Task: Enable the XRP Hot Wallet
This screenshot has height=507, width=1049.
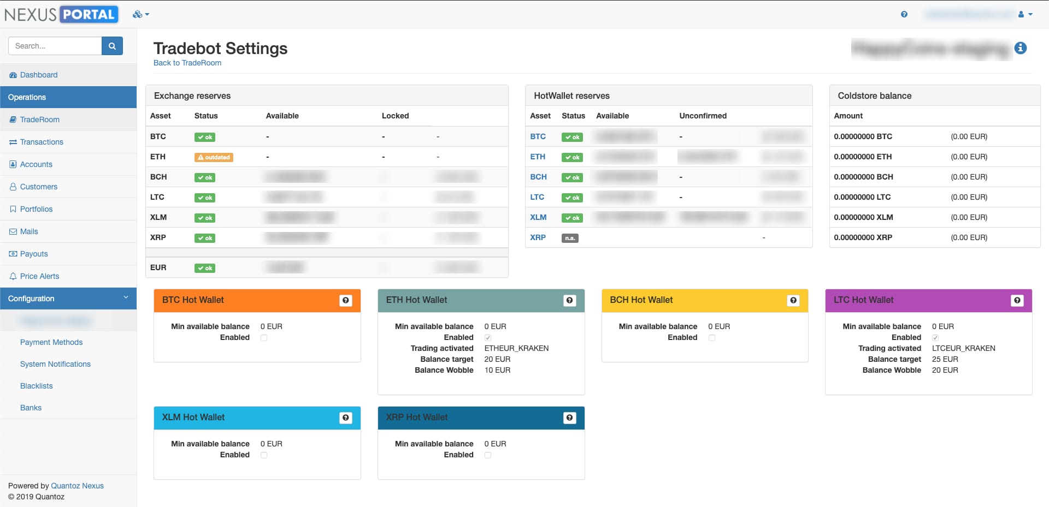Action: tap(487, 455)
